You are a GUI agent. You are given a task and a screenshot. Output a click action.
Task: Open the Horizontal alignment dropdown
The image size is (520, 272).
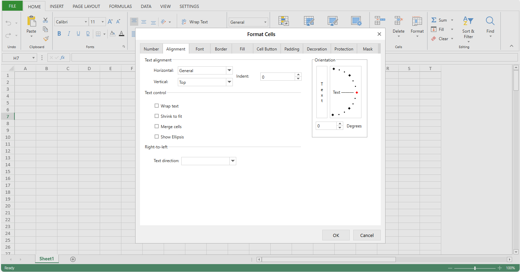click(229, 70)
